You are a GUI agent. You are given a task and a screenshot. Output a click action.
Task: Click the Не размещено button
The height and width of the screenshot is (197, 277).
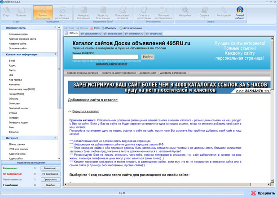[50, 174]
